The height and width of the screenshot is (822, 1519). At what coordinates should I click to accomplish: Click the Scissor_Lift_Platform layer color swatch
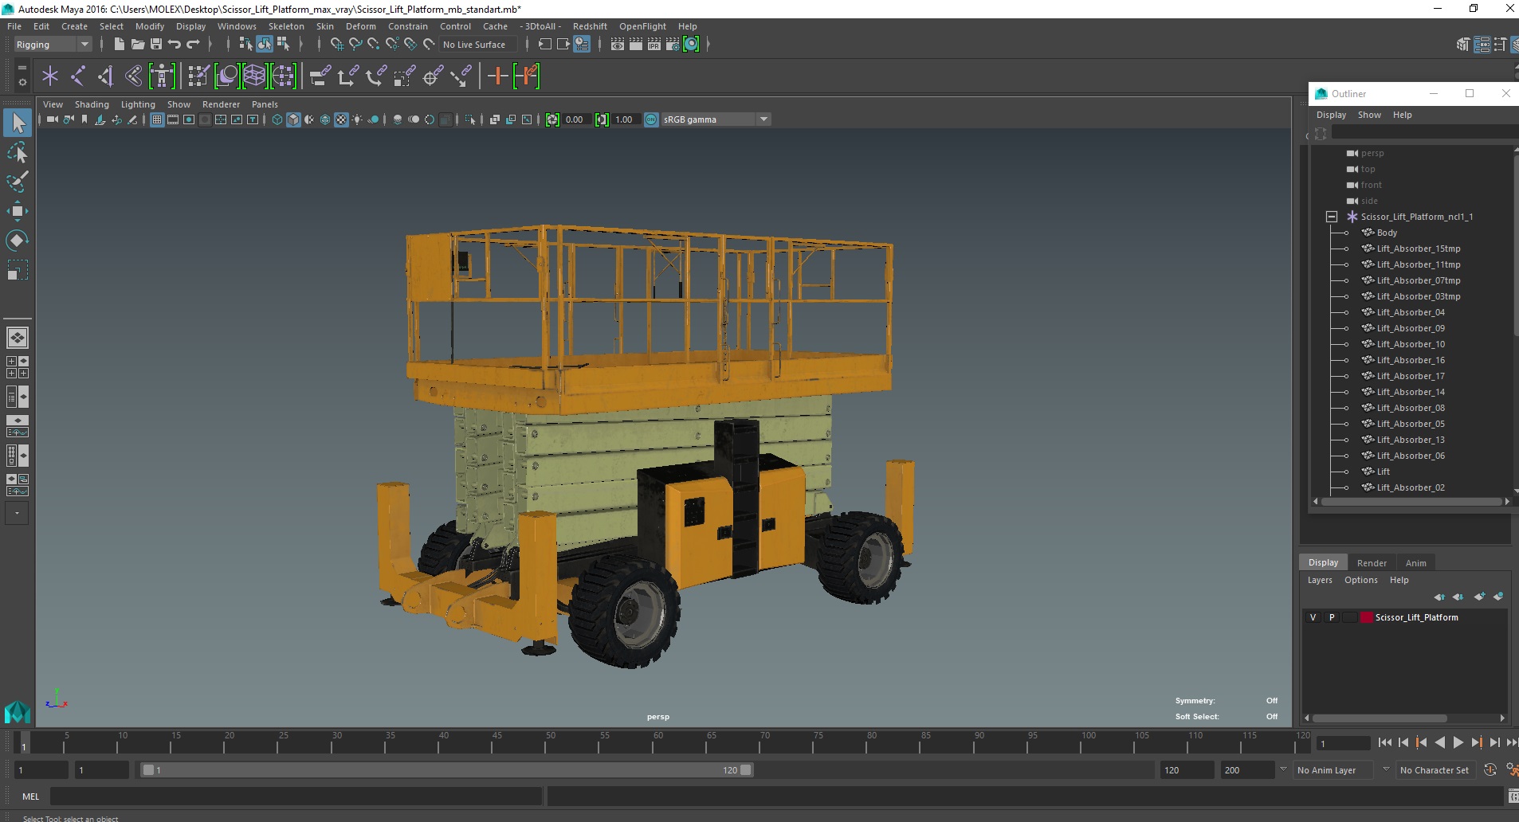point(1367,617)
